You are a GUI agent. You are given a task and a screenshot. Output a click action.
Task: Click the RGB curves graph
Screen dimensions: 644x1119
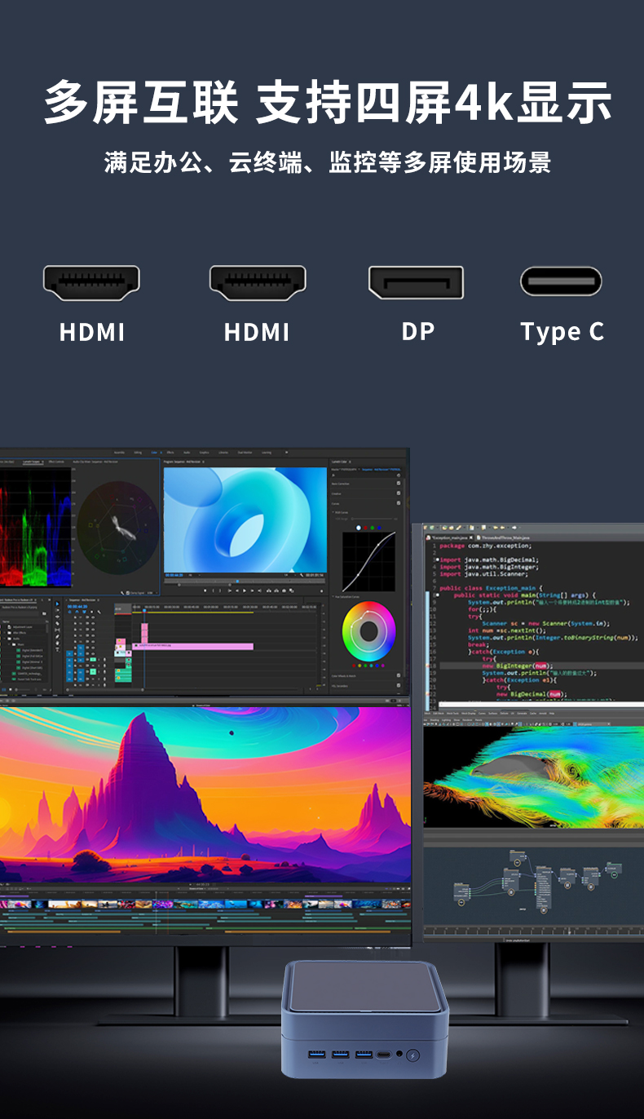368,562
